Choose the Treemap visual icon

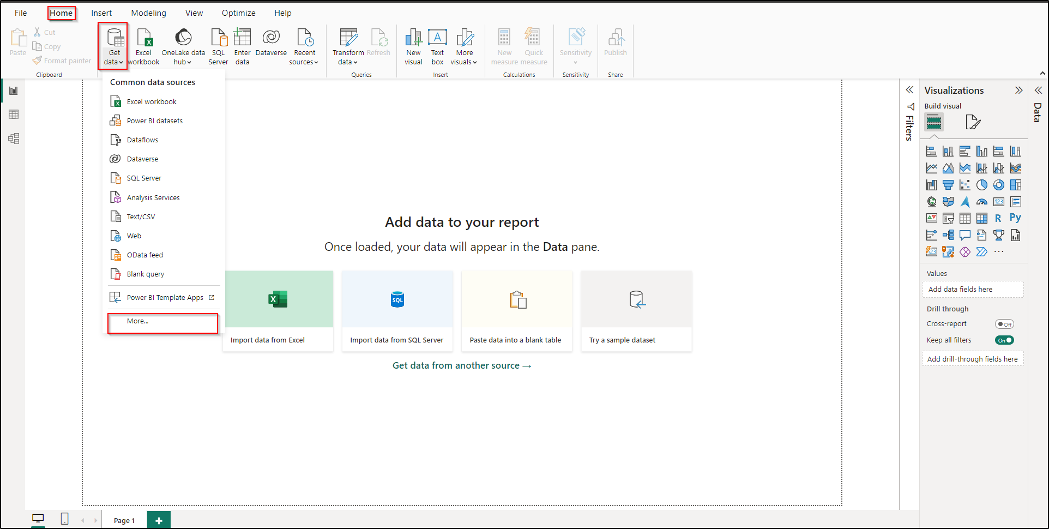(1016, 185)
